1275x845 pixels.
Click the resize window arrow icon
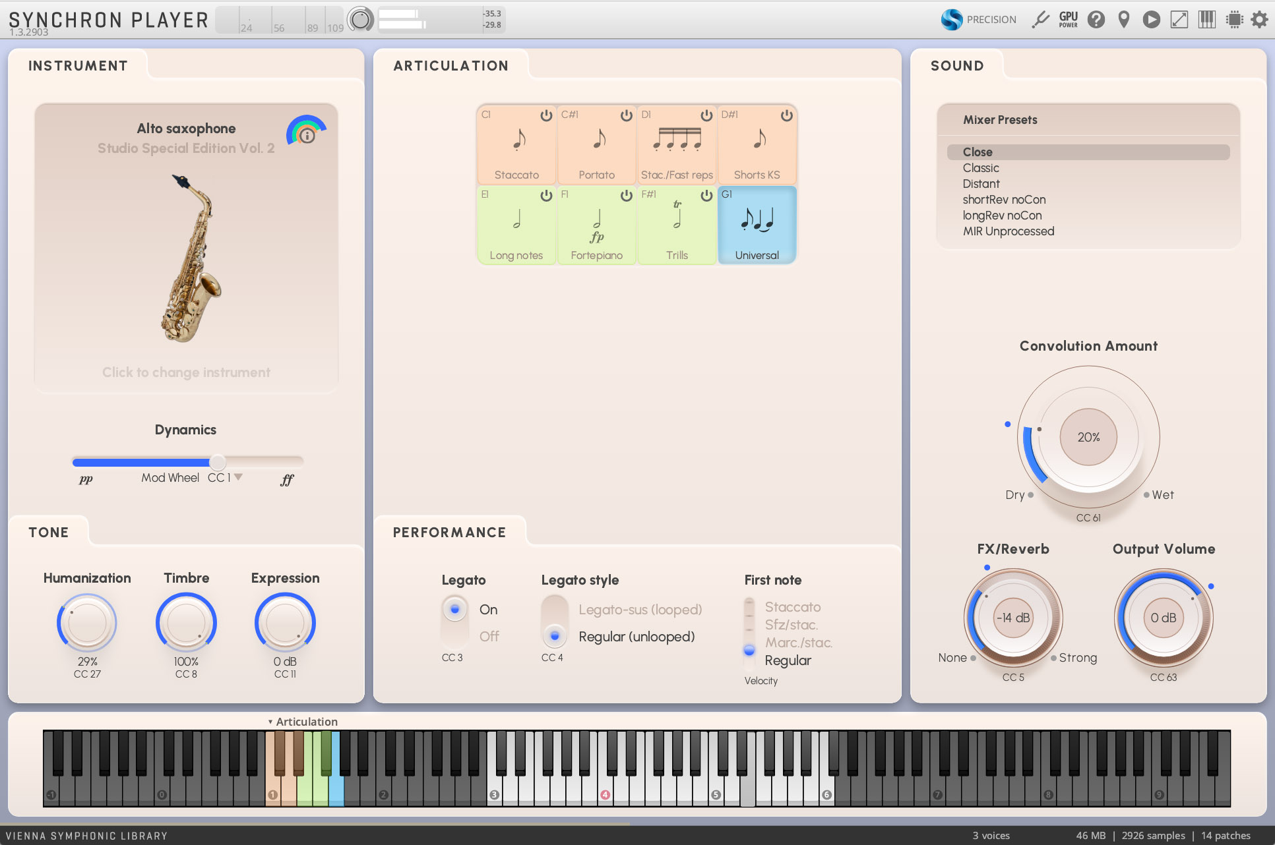click(1179, 20)
